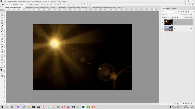Switch to Depositphotos_62514493 document tab
Image resolution: width=195 pixels, height=109 pixels.
[x=40, y=7]
